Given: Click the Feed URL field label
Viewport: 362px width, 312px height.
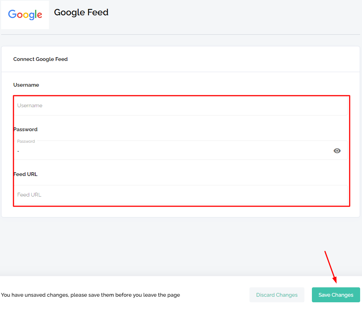Looking at the screenshot, I should (25, 174).
